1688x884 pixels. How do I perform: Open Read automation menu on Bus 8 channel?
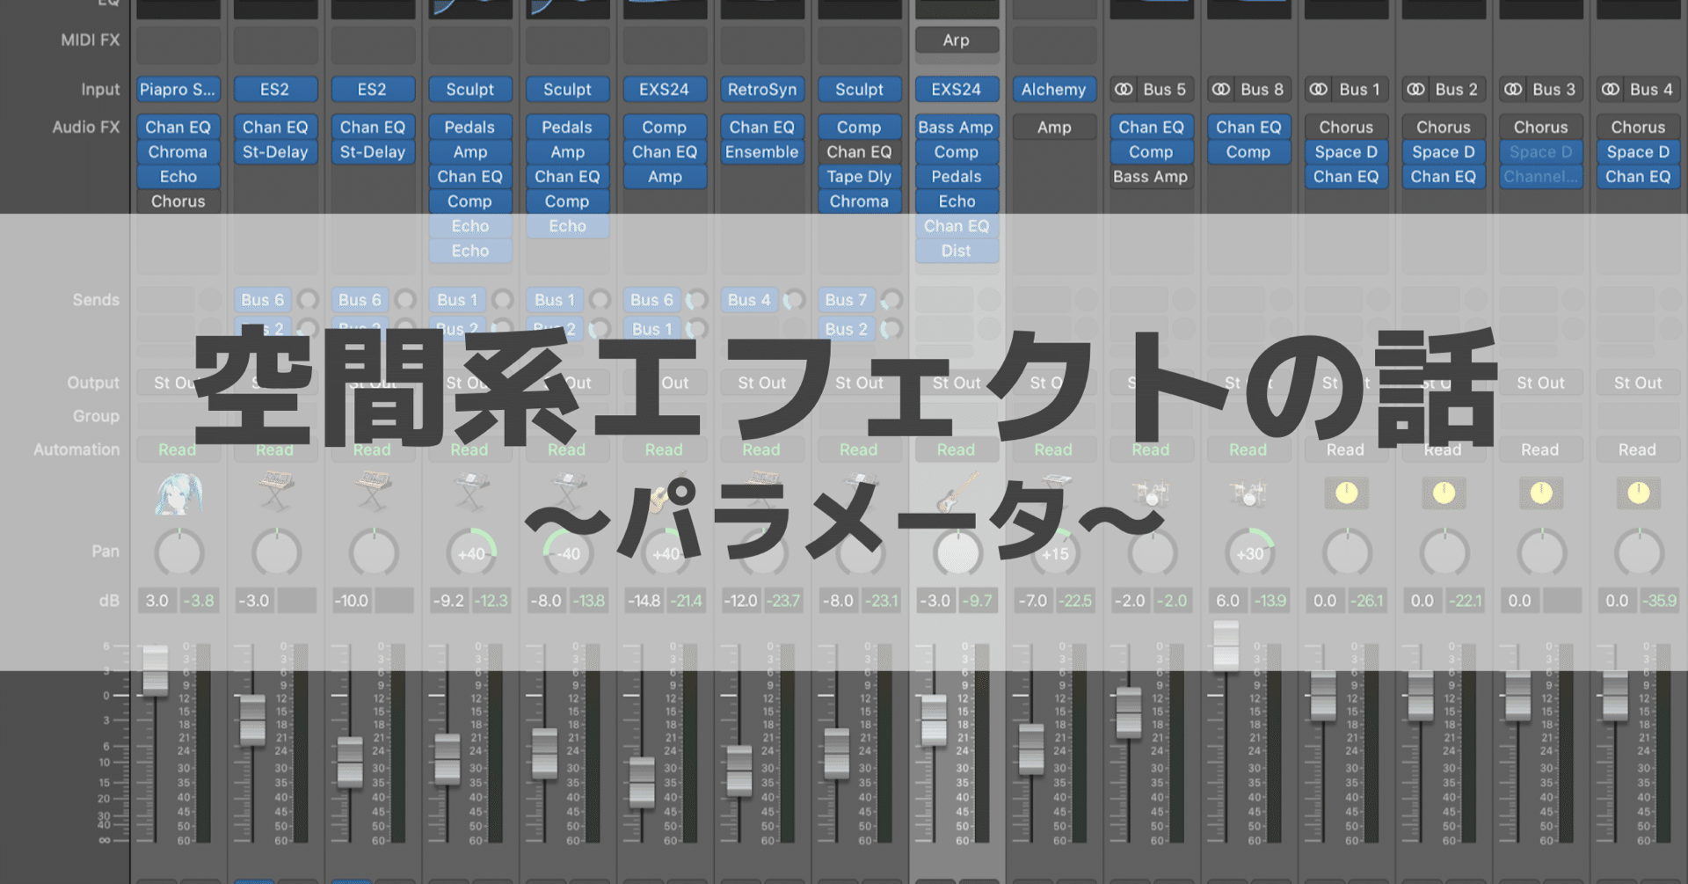pos(1248,449)
